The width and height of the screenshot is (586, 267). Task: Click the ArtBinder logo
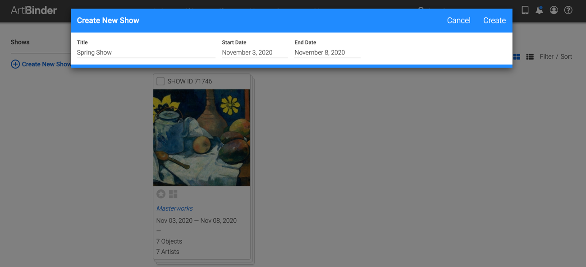34,10
